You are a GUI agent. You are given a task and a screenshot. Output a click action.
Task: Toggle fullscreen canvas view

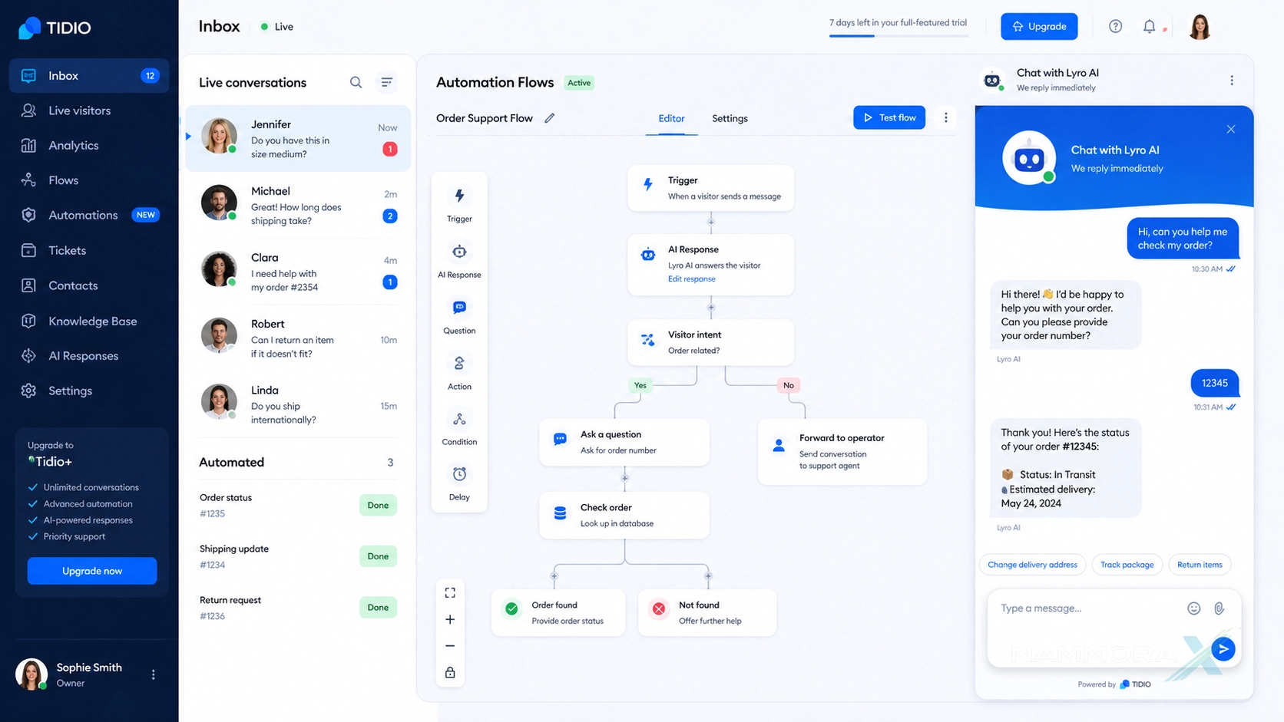pyautogui.click(x=450, y=592)
